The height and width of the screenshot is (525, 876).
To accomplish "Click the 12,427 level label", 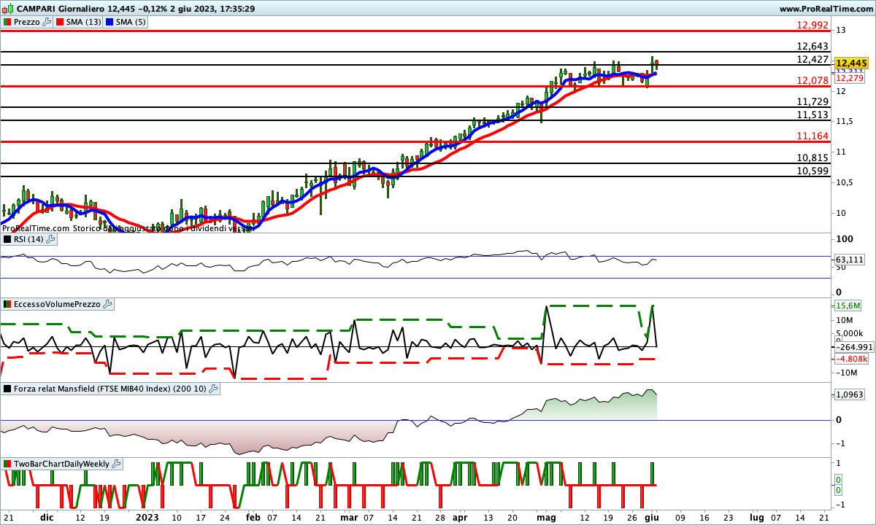I will click(812, 59).
